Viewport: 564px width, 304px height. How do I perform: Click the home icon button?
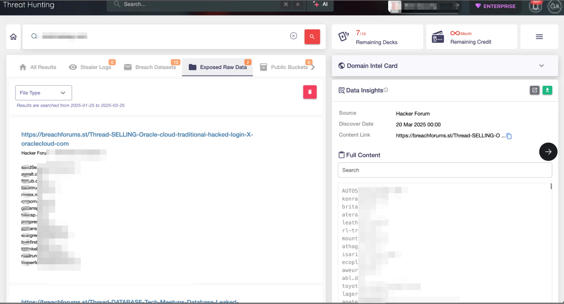coord(13,37)
